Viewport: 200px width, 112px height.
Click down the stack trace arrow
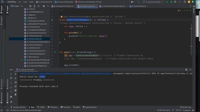tap(16, 78)
